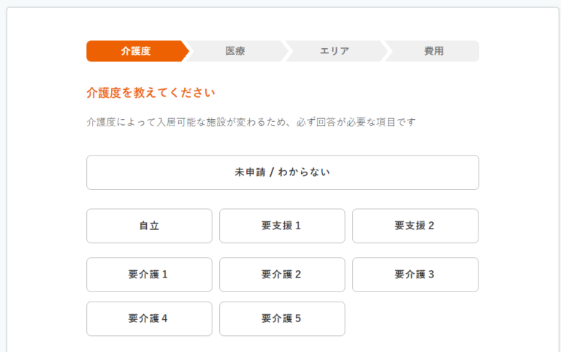The width and height of the screenshot is (561, 352).
Task: Click the last step in the progress bar
Action: coord(433,51)
